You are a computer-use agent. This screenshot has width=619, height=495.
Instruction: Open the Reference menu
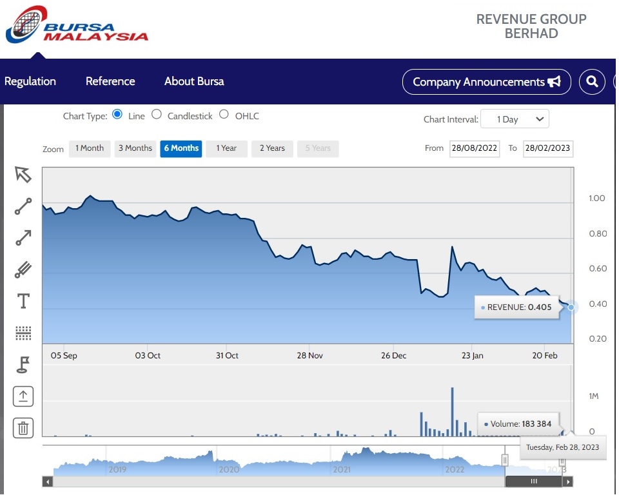[110, 81]
